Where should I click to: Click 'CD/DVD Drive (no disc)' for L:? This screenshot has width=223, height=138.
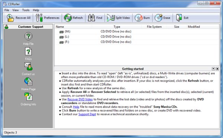click(116, 37)
